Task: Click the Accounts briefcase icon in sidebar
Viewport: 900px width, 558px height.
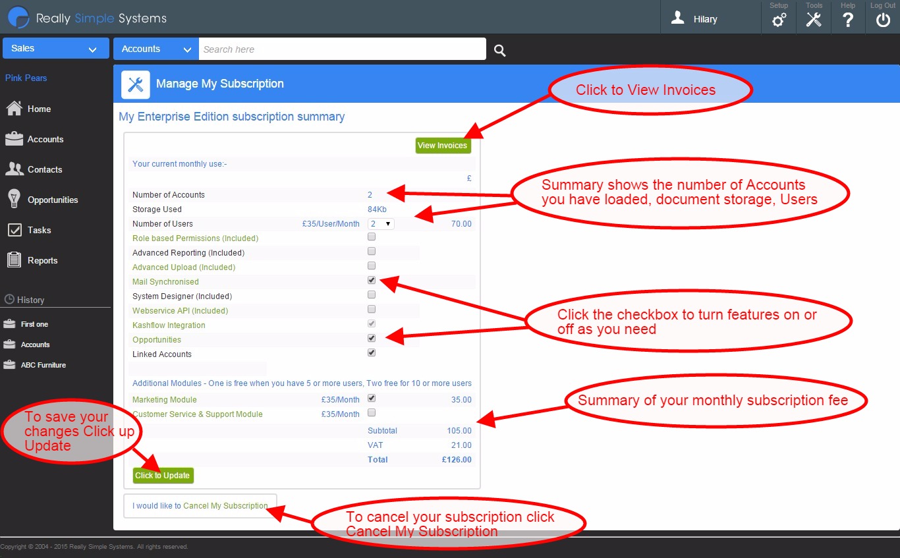Action: [14, 139]
